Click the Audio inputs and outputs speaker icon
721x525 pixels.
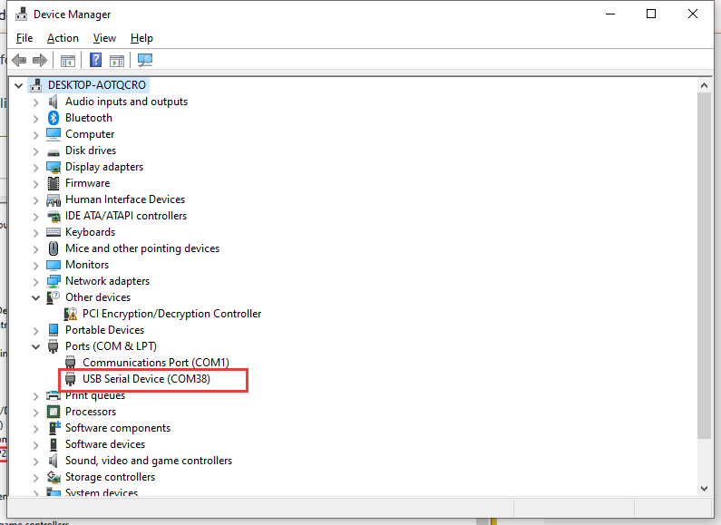coord(54,102)
